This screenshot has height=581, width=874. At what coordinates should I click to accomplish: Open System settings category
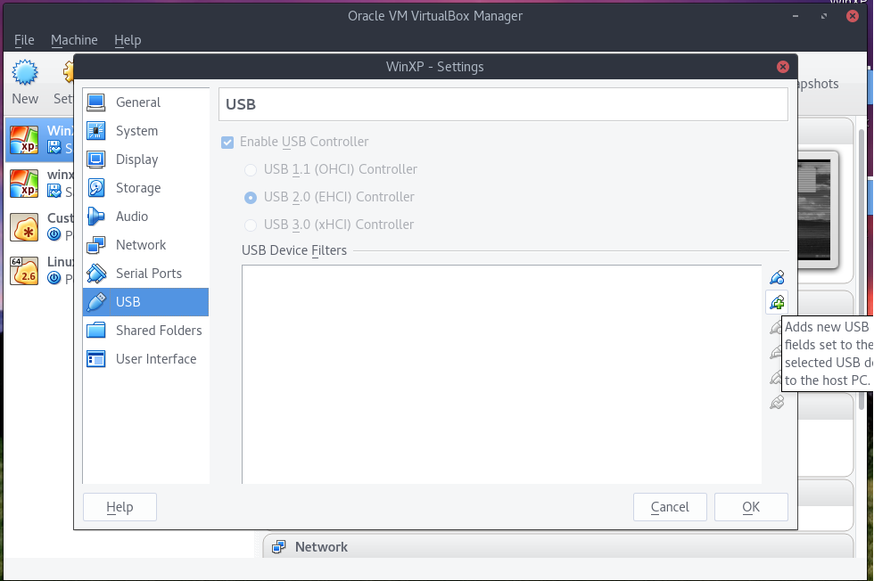[145, 131]
